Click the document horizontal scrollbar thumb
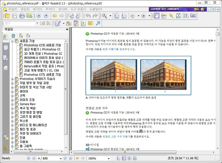Image resolution: width=222 pixels, height=163 pixels. point(125,152)
